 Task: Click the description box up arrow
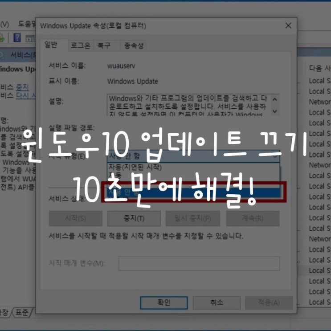[274, 99]
